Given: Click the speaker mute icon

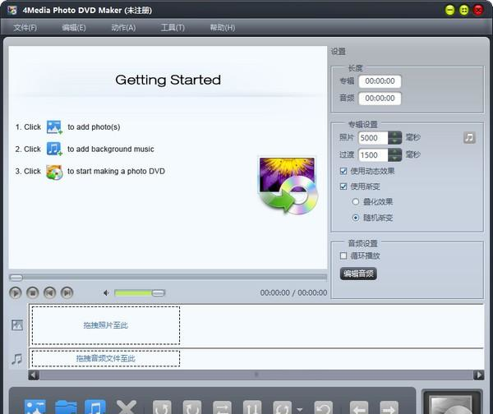Looking at the screenshot, I should (106, 293).
